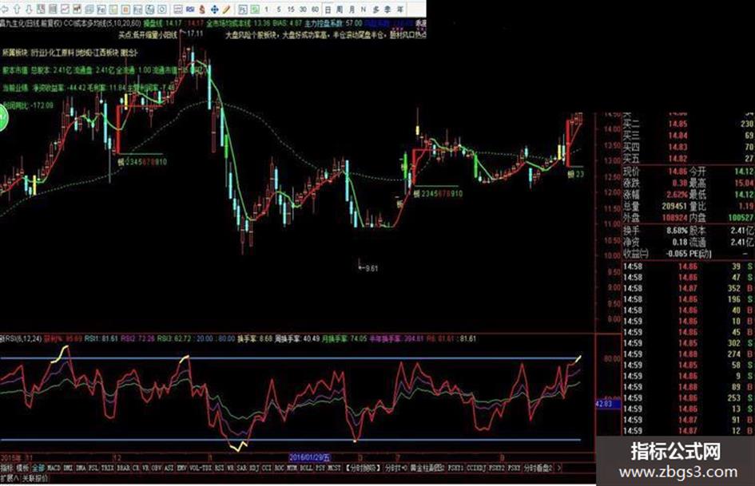Select the pencil drawing tool icon
The image size is (755, 486).
pos(226,9)
